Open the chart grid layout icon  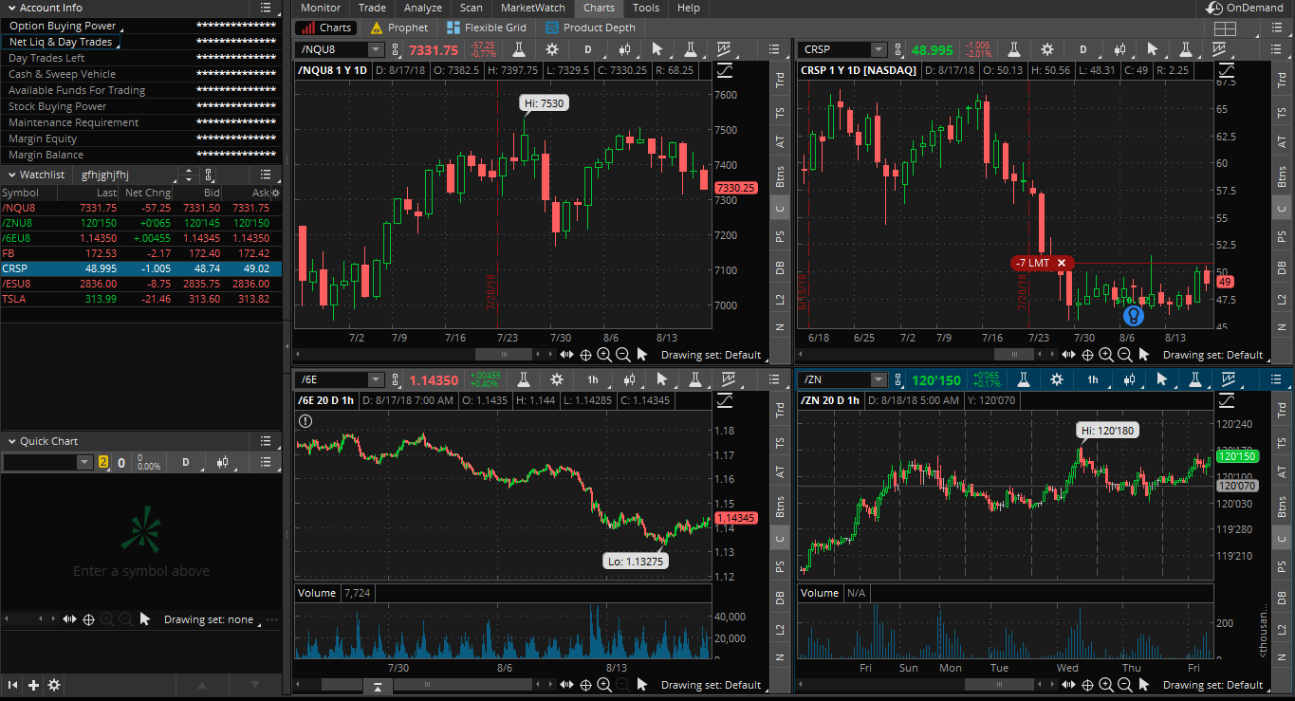pyautogui.click(x=1225, y=28)
